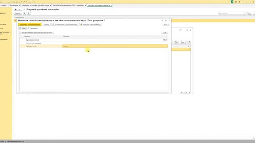The width and height of the screenshot is (255, 143).
Task: Focus the Поиск search field
Action: click(231, 13)
